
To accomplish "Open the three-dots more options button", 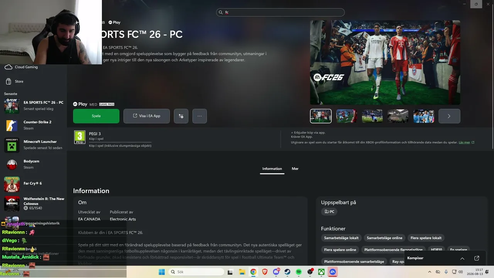I will tap(200, 116).
